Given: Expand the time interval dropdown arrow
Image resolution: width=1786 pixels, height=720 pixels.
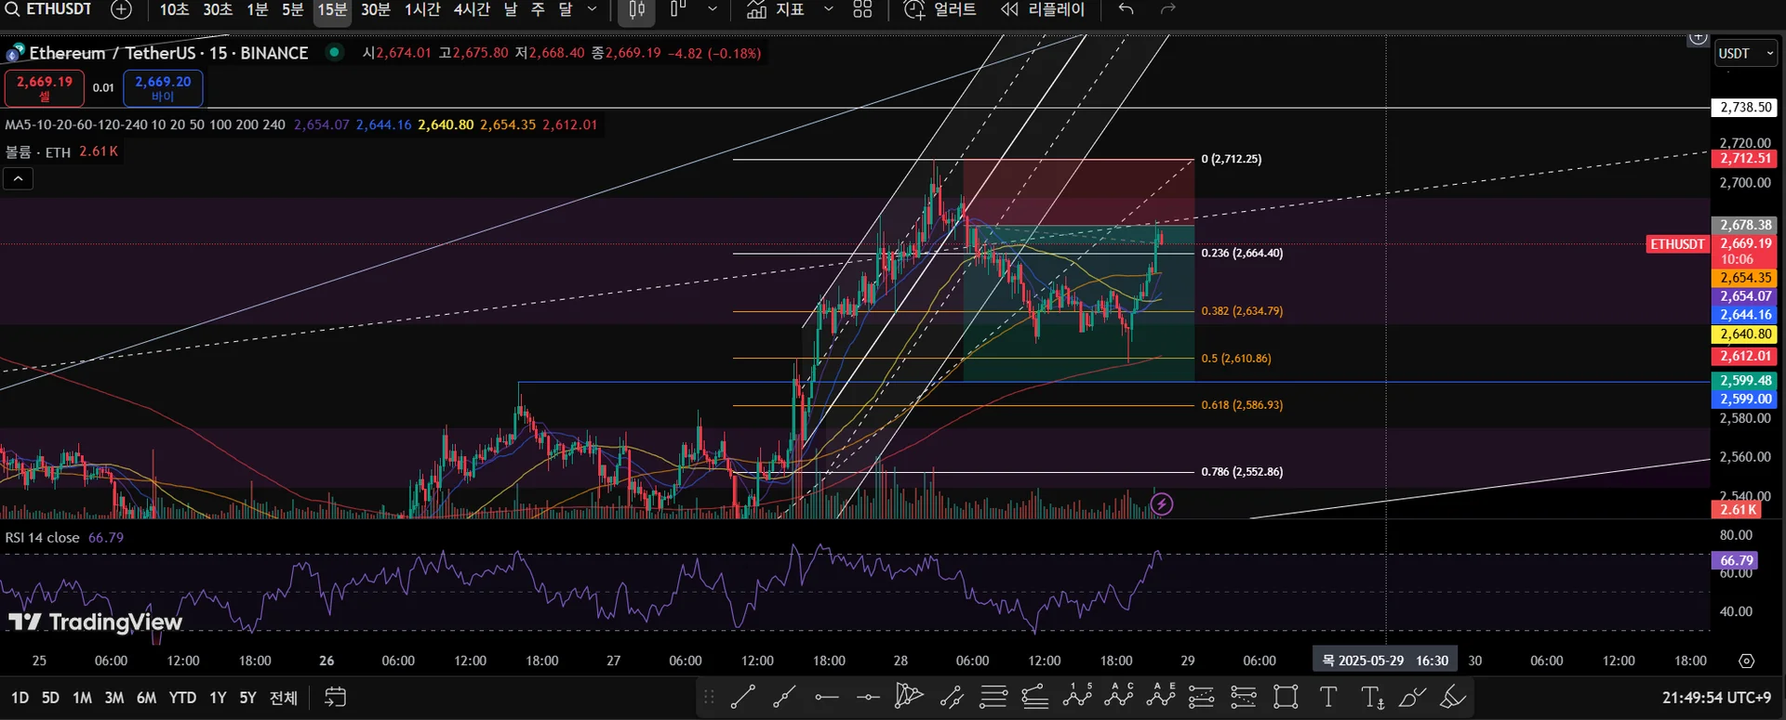Looking at the screenshot, I should pos(593,9).
